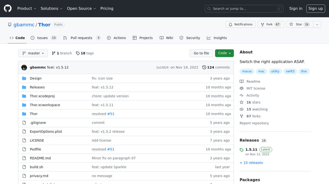The image size is (329, 184).
Task: Open the master branch dropdown
Action: tap(33, 53)
